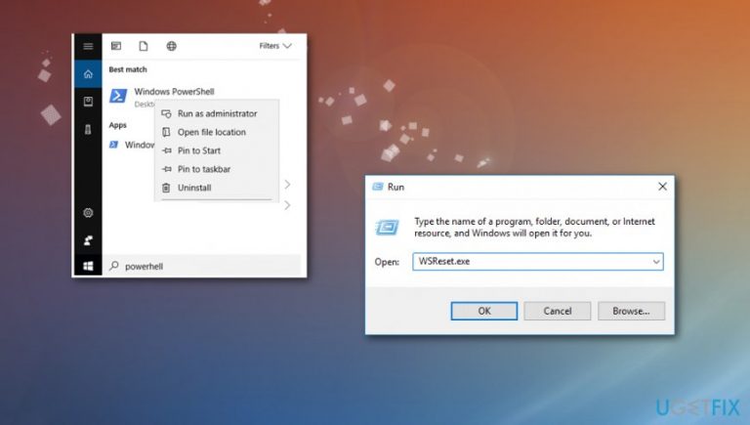Filter search results by Documents icon

tap(144, 46)
